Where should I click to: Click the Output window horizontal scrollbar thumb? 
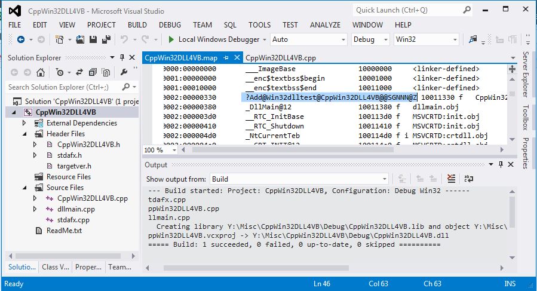click(256, 268)
